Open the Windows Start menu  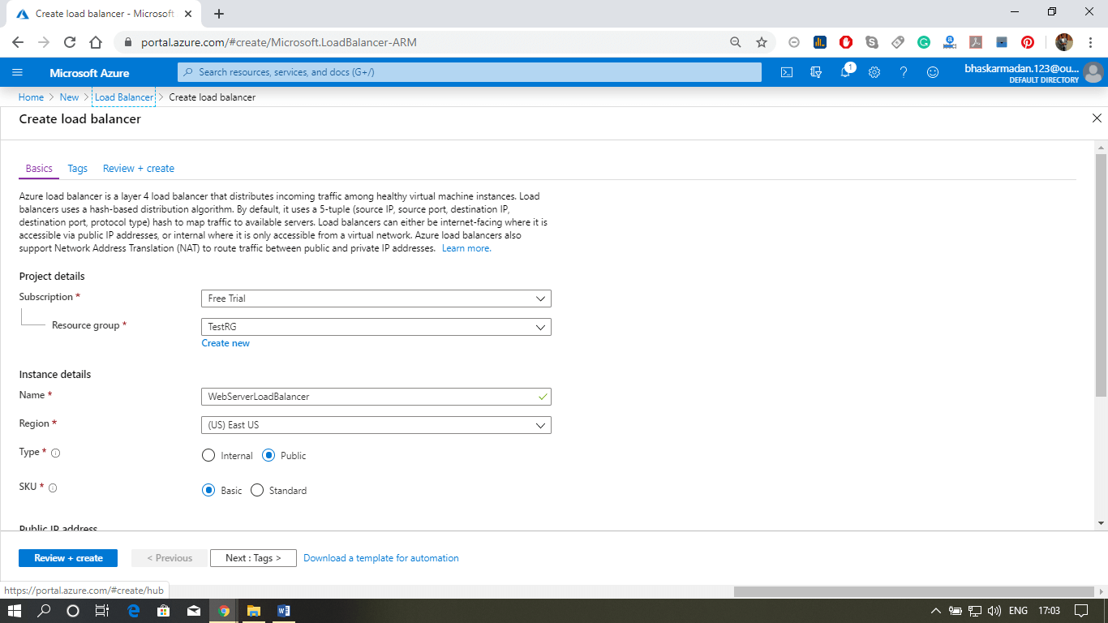[15, 611]
